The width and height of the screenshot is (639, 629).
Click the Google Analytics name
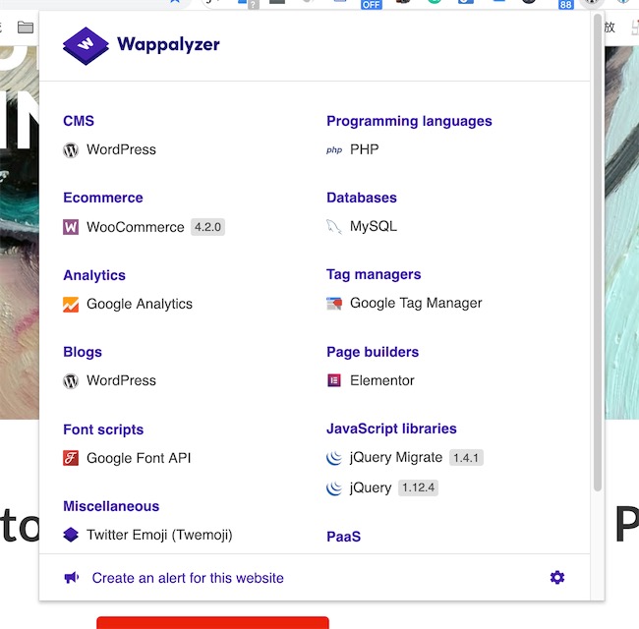pyautogui.click(x=140, y=305)
